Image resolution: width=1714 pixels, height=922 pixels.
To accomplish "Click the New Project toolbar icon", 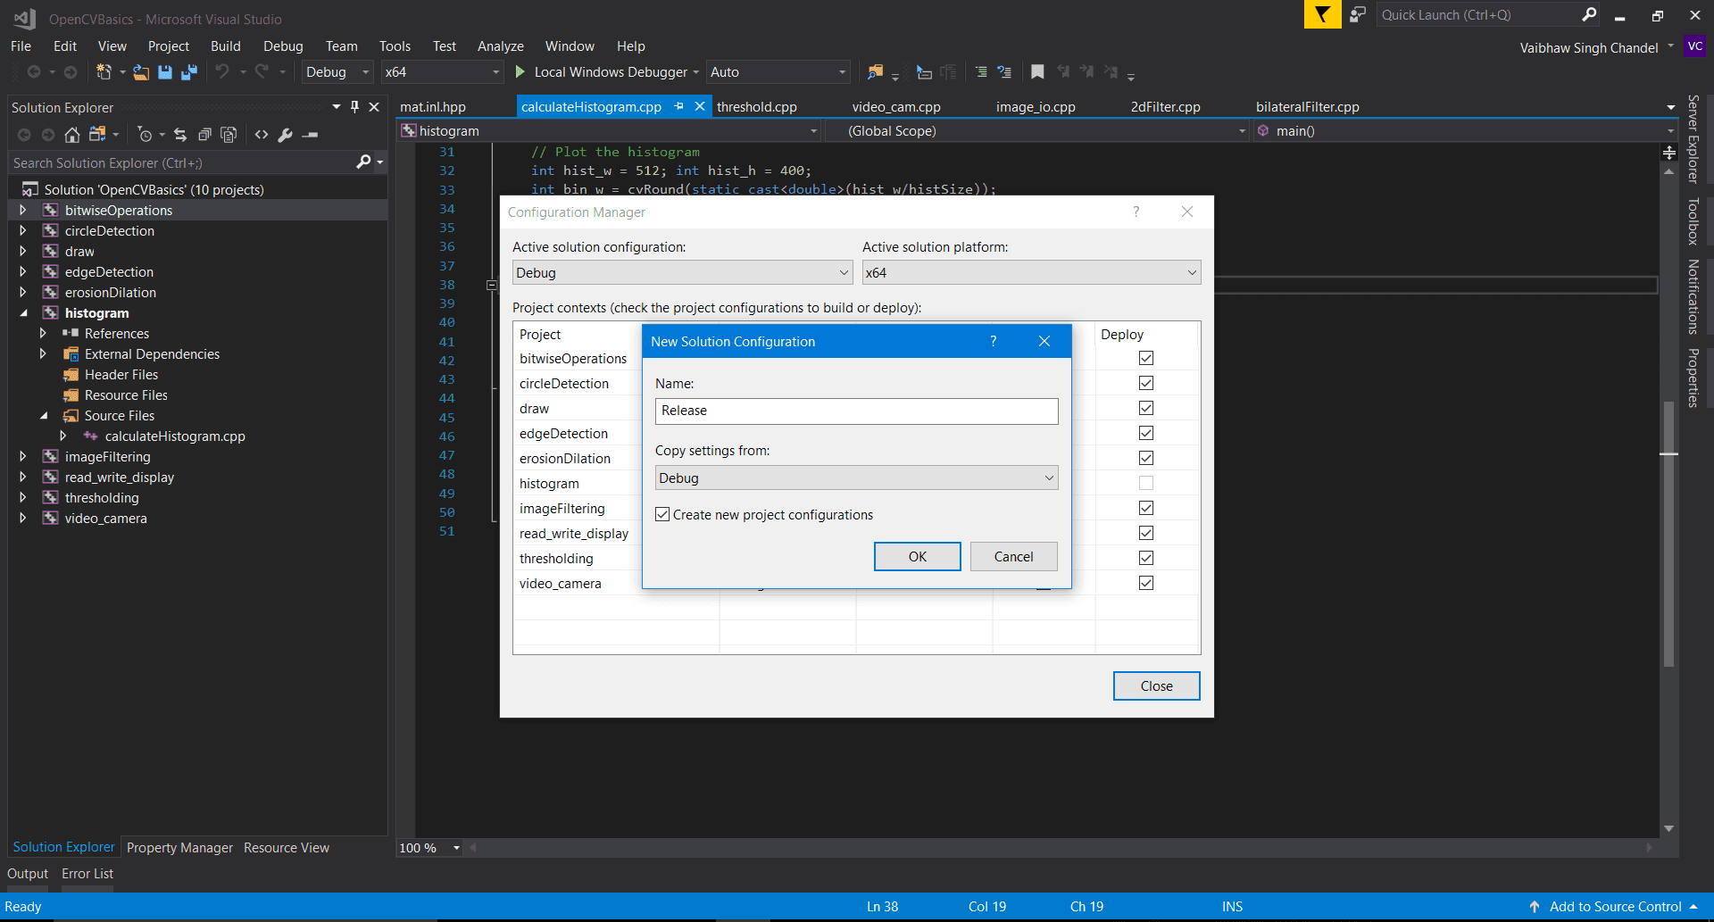I will (104, 72).
